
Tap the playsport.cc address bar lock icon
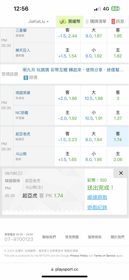pos(52,269)
